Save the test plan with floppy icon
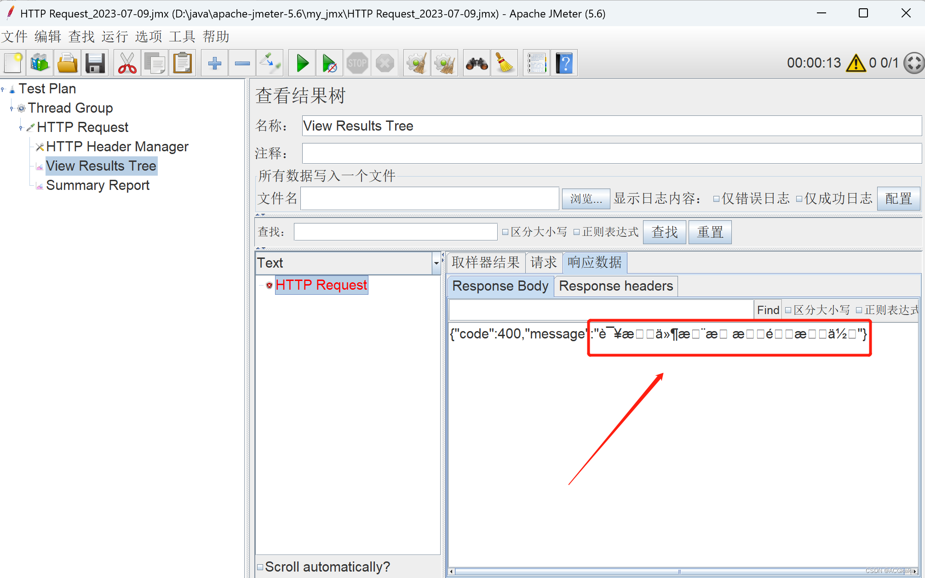925x578 pixels. point(95,63)
